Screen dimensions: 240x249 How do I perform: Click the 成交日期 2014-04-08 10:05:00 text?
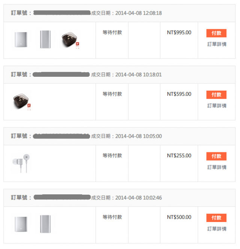[x=126, y=136]
